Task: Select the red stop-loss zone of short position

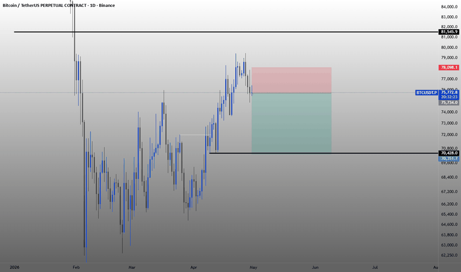Action: [x=291, y=80]
